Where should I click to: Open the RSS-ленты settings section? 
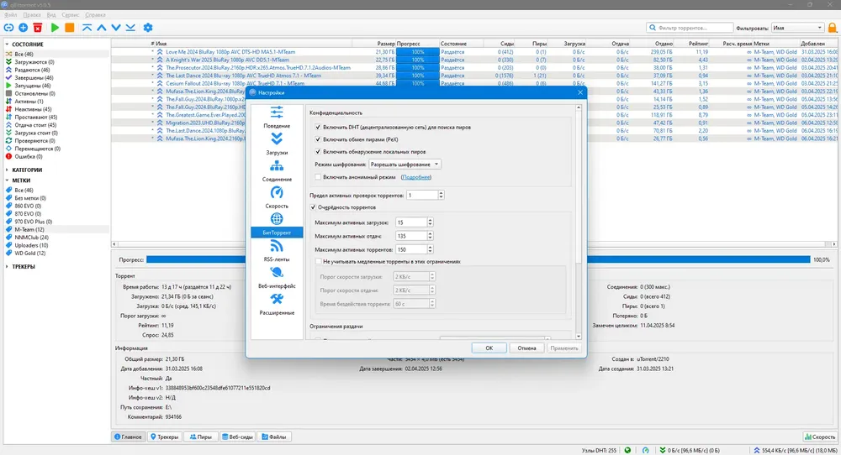277,251
